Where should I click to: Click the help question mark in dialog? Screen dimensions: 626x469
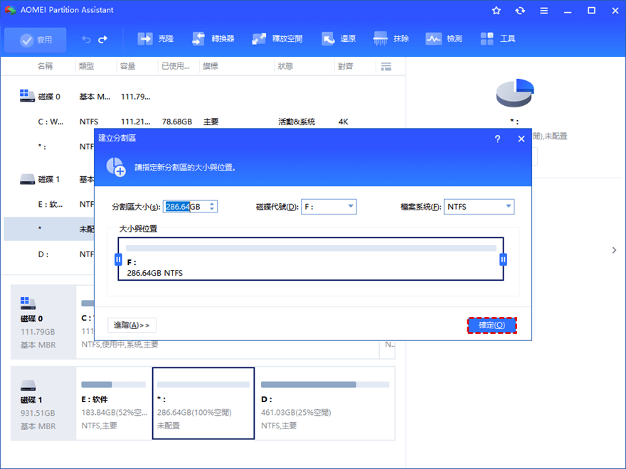pyautogui.click(x=497, y=139)
